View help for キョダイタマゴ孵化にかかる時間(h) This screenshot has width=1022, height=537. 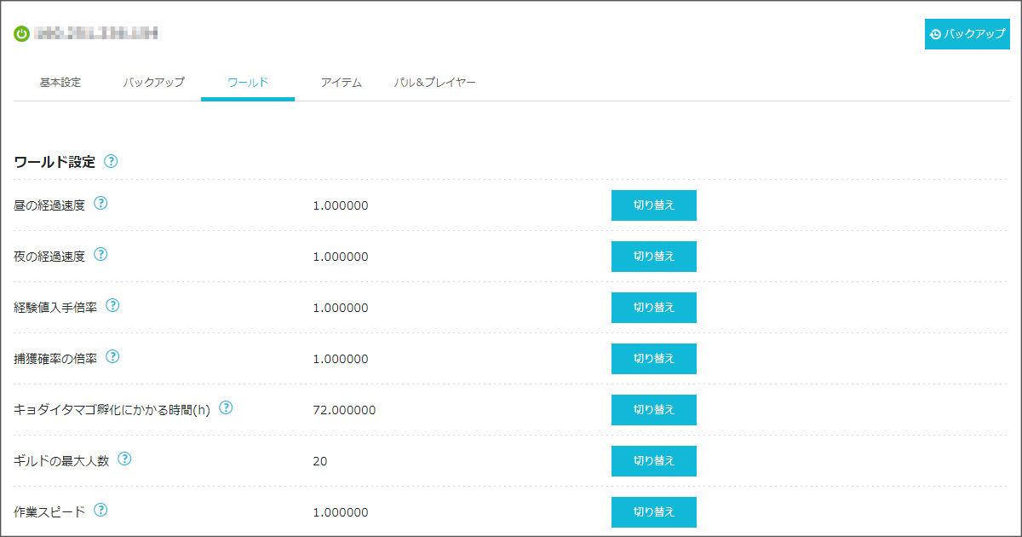(226, 408)
